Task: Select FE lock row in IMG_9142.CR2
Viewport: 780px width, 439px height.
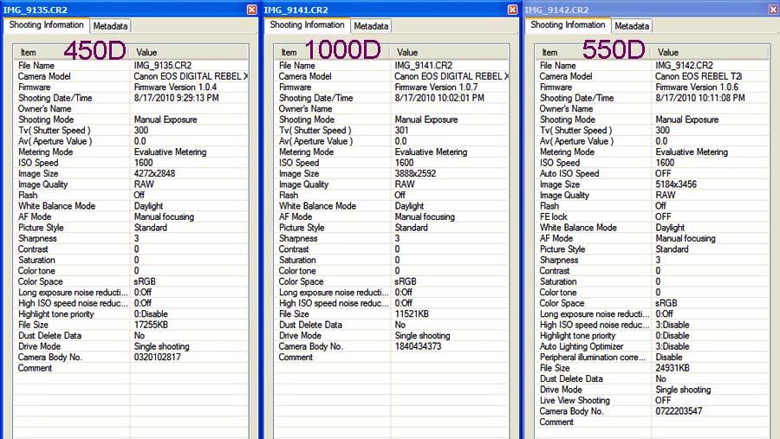Action: point(652,216)
